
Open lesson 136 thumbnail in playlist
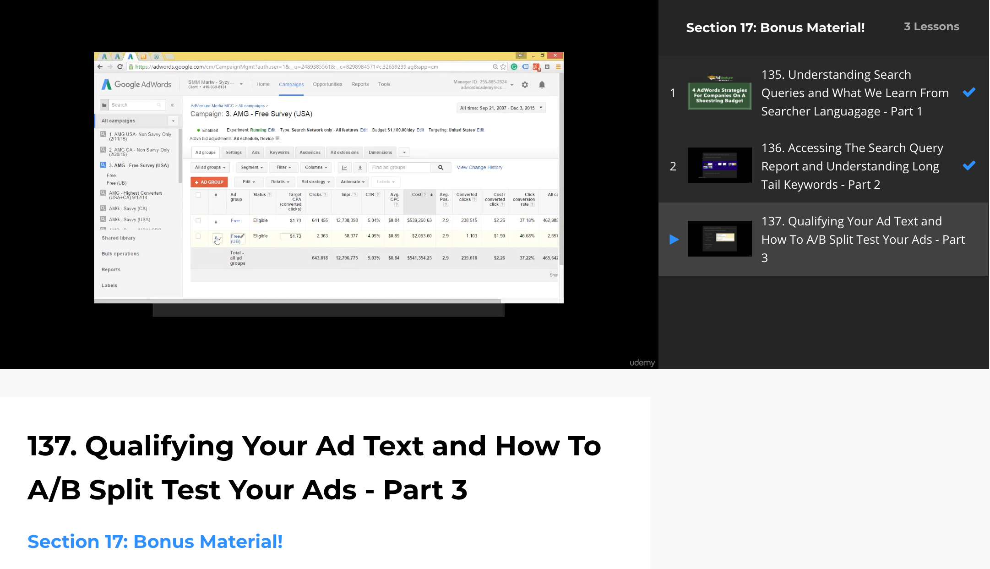[719, 165]
